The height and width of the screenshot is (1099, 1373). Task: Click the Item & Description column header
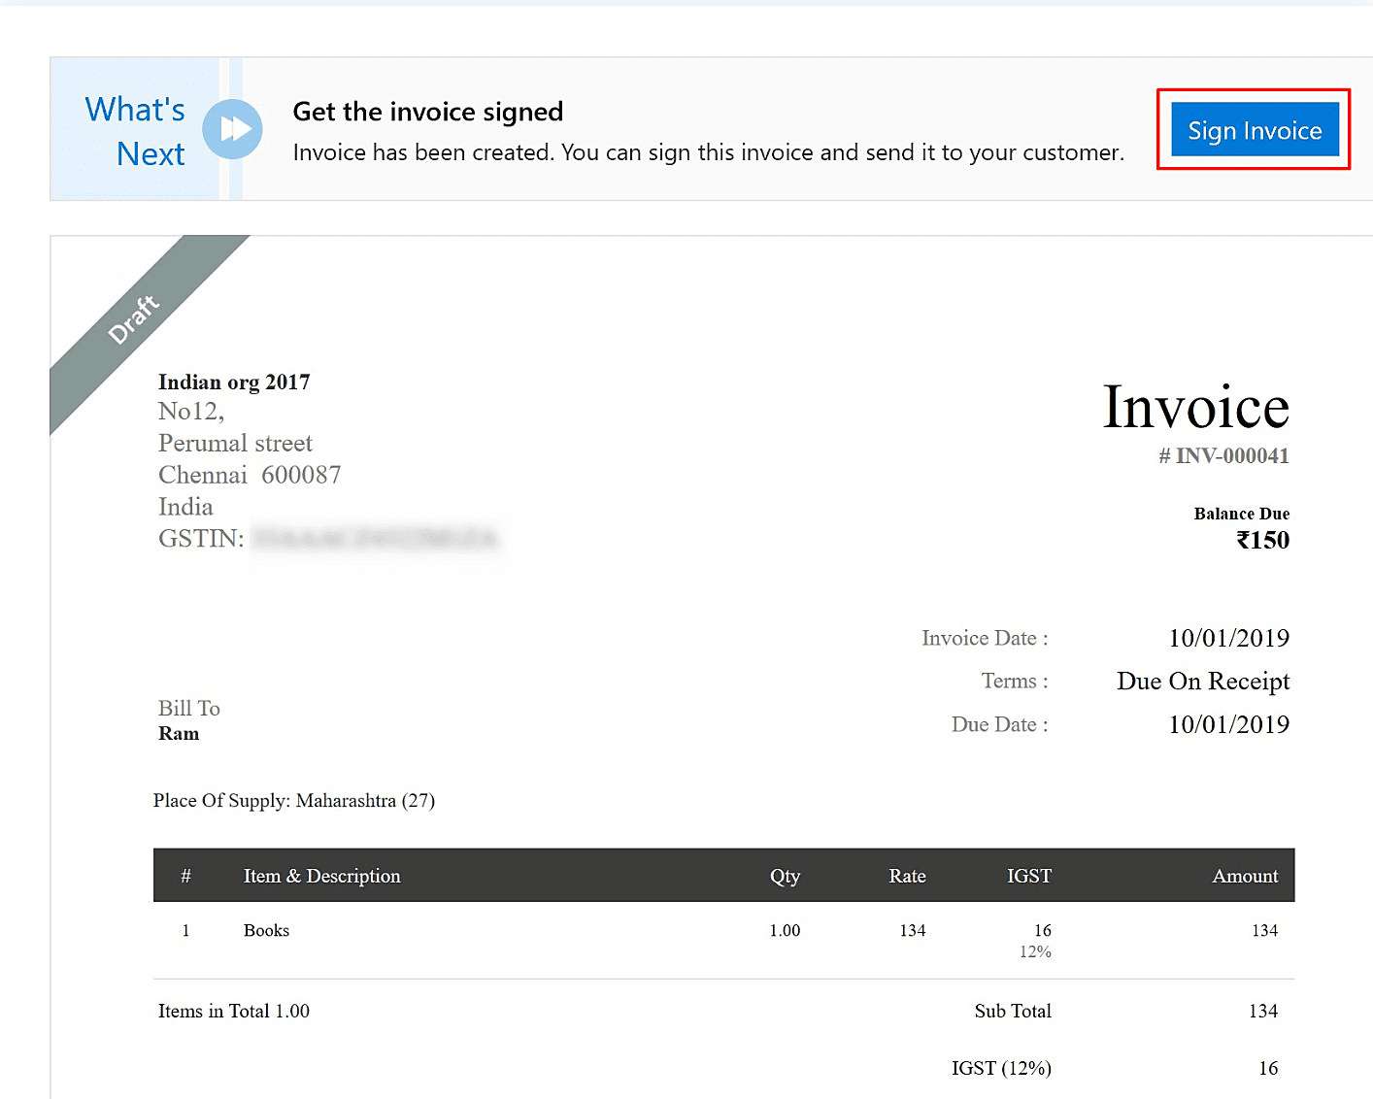click(321, 875)
